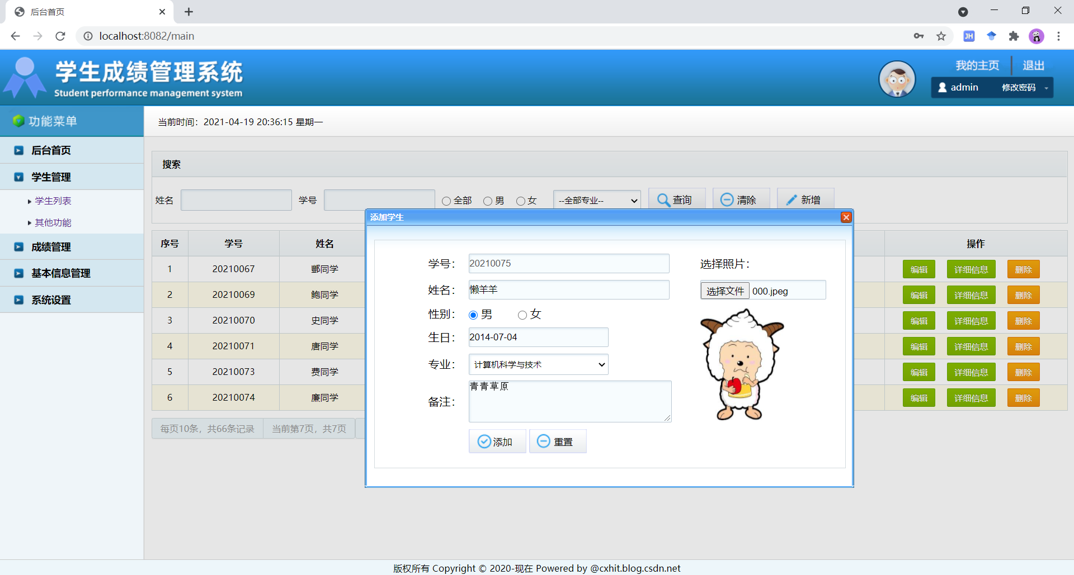The width and height of the screenshot is (1074, 575).
Task: Open the JH browser extension
Action: click(969, 36)
